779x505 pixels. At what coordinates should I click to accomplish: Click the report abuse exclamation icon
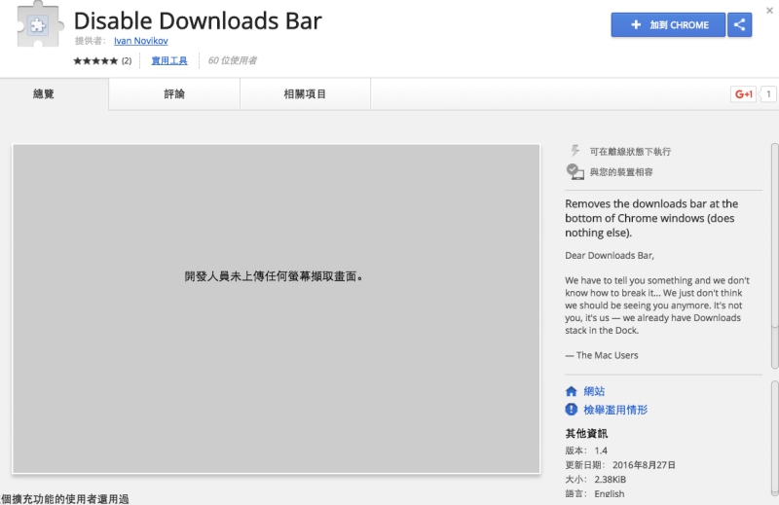[572, 410]
